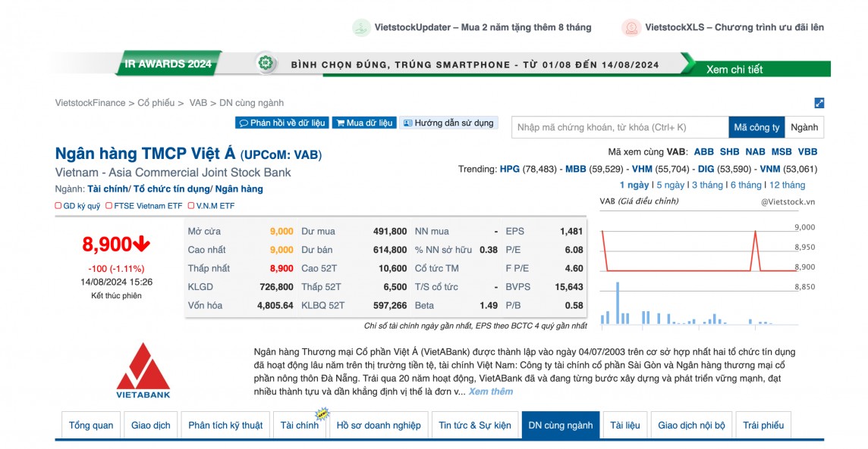The image size is (868, 449).
Task: Click the yellow badge on the Tài chính tab
Action: pos(323,413)
